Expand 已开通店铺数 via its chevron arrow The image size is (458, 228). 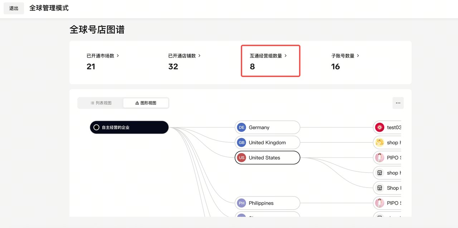tap(199, 56)
